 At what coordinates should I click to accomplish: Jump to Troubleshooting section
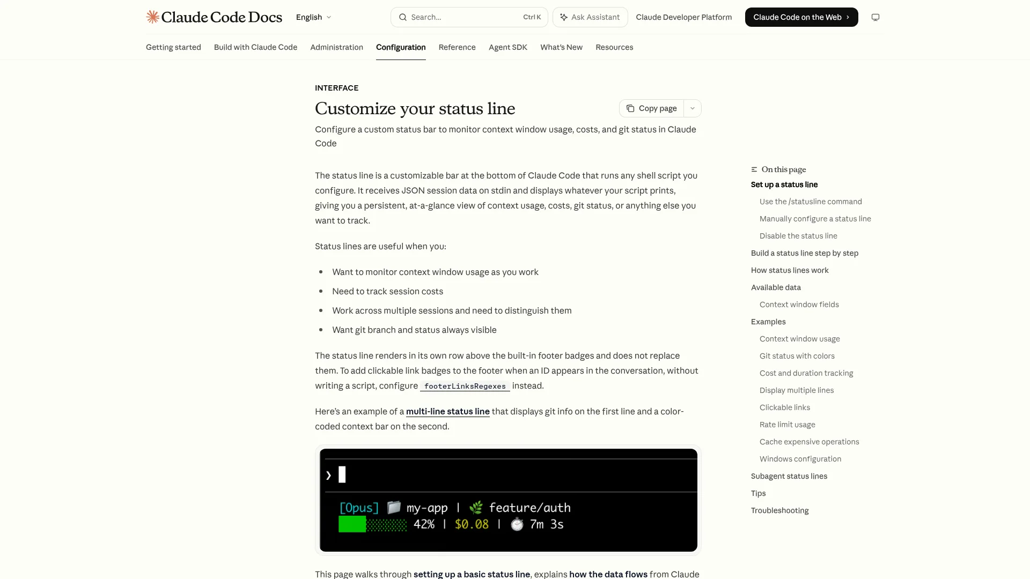779,510
